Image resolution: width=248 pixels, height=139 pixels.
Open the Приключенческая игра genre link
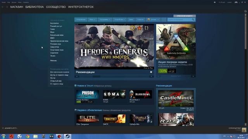59,41
